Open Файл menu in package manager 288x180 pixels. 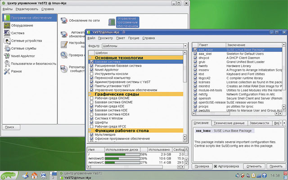(x=91, y=38)
